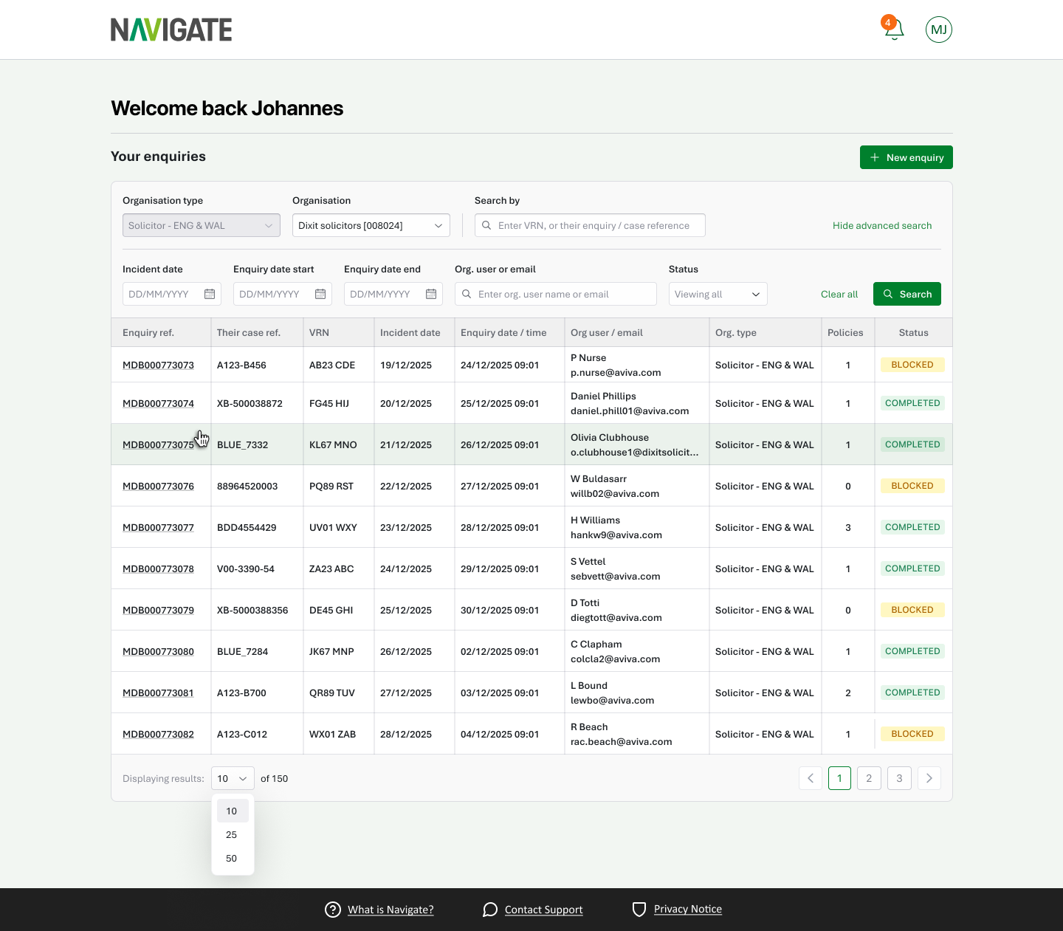Open the Privacy Notice link
This screenshot has height=931, width=1063.
click(688, 909)
